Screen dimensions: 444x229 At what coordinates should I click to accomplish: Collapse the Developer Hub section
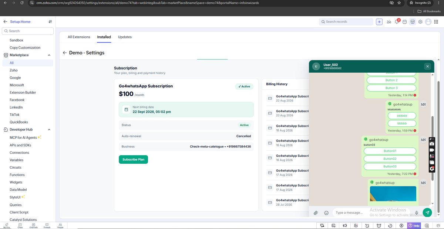pos(49,130)
